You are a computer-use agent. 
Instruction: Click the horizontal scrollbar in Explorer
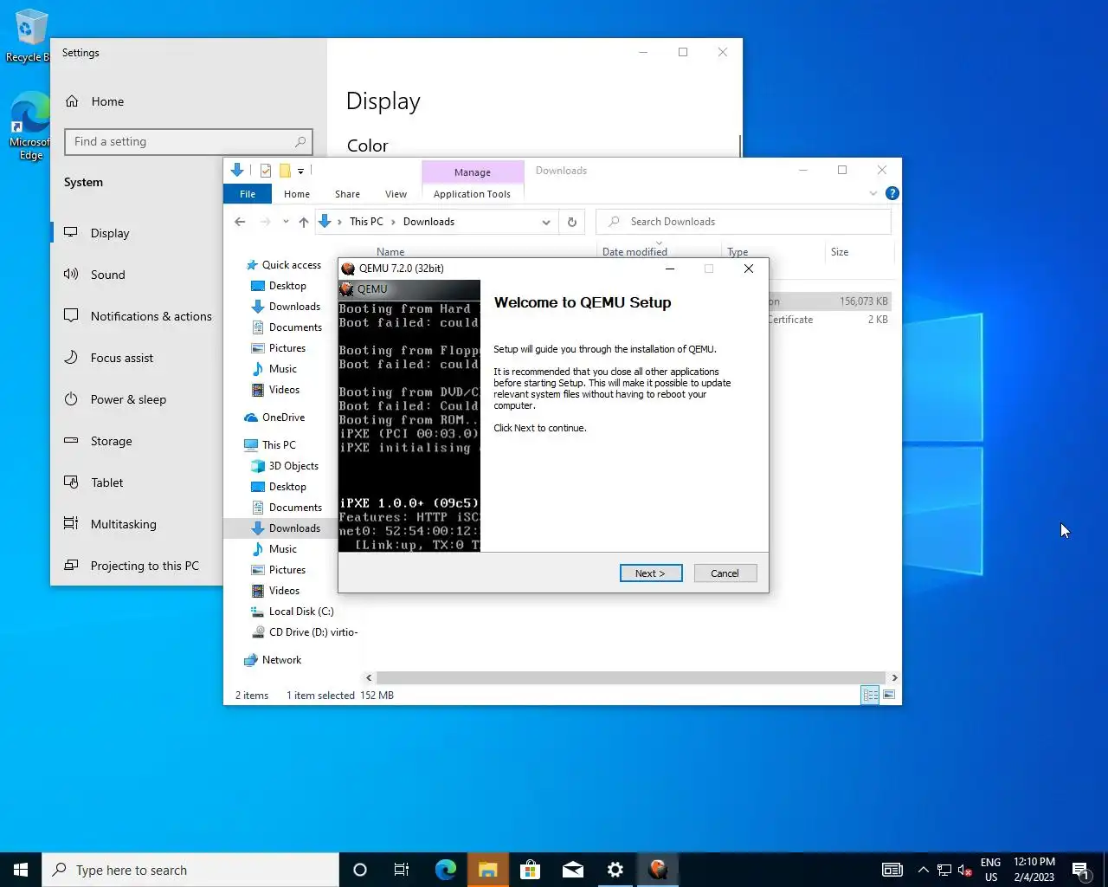point(630,677)
